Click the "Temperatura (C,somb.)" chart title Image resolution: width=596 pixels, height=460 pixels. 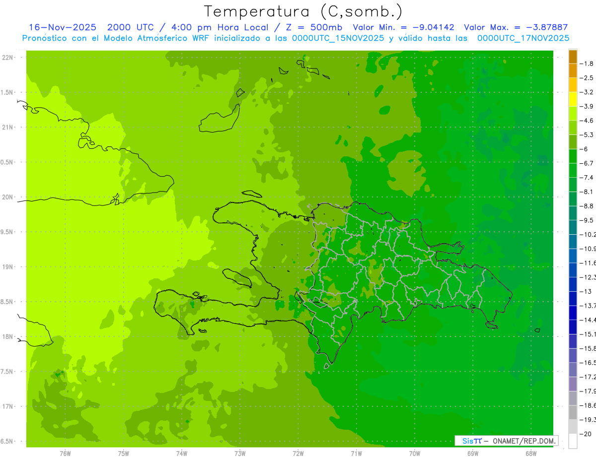[x=303, y=11]
